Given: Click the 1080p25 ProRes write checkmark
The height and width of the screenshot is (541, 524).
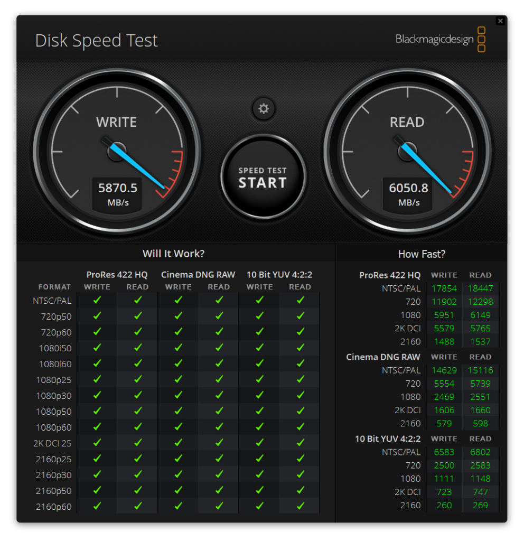Looking at the screenshot, I should (x=97, y=379).
